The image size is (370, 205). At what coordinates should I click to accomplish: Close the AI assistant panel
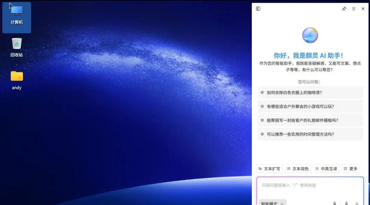(x=363, y=9)
